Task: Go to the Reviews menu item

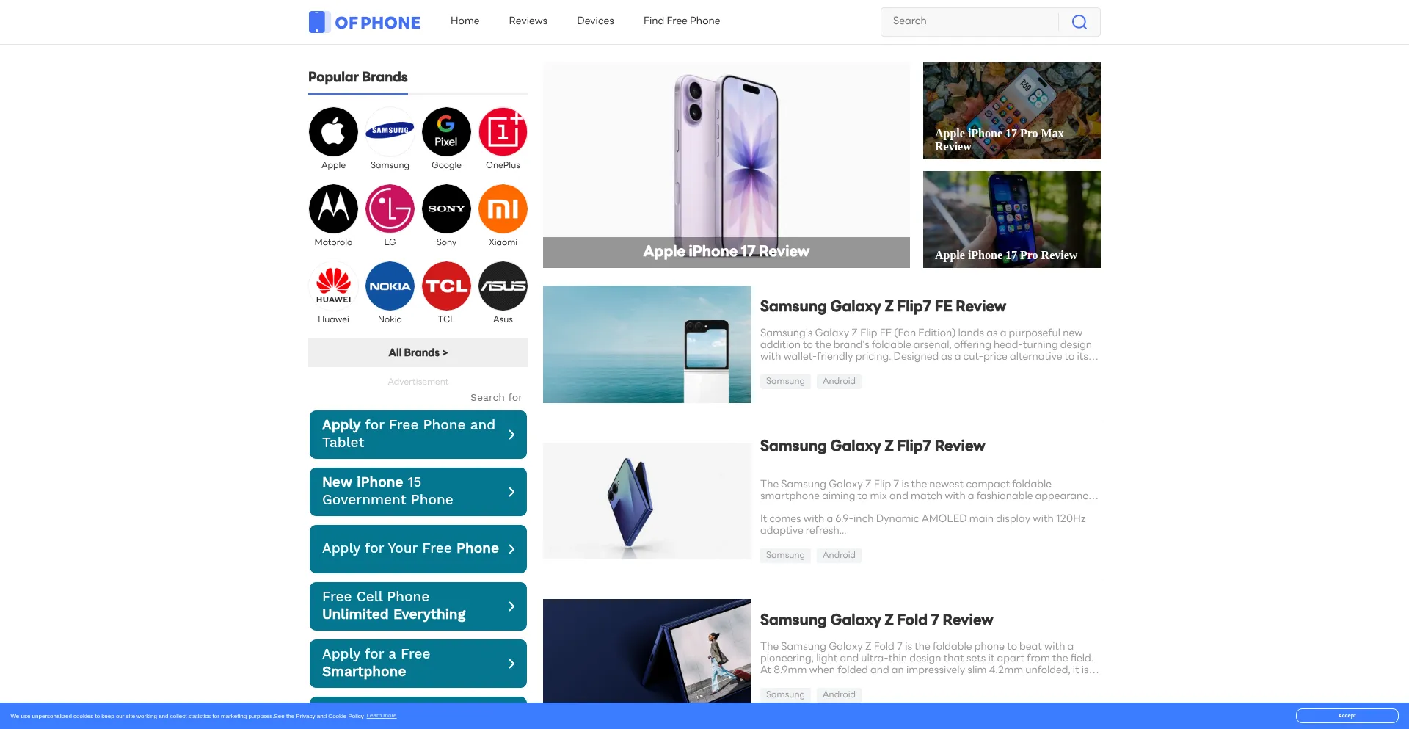Action: coord(528,21)
